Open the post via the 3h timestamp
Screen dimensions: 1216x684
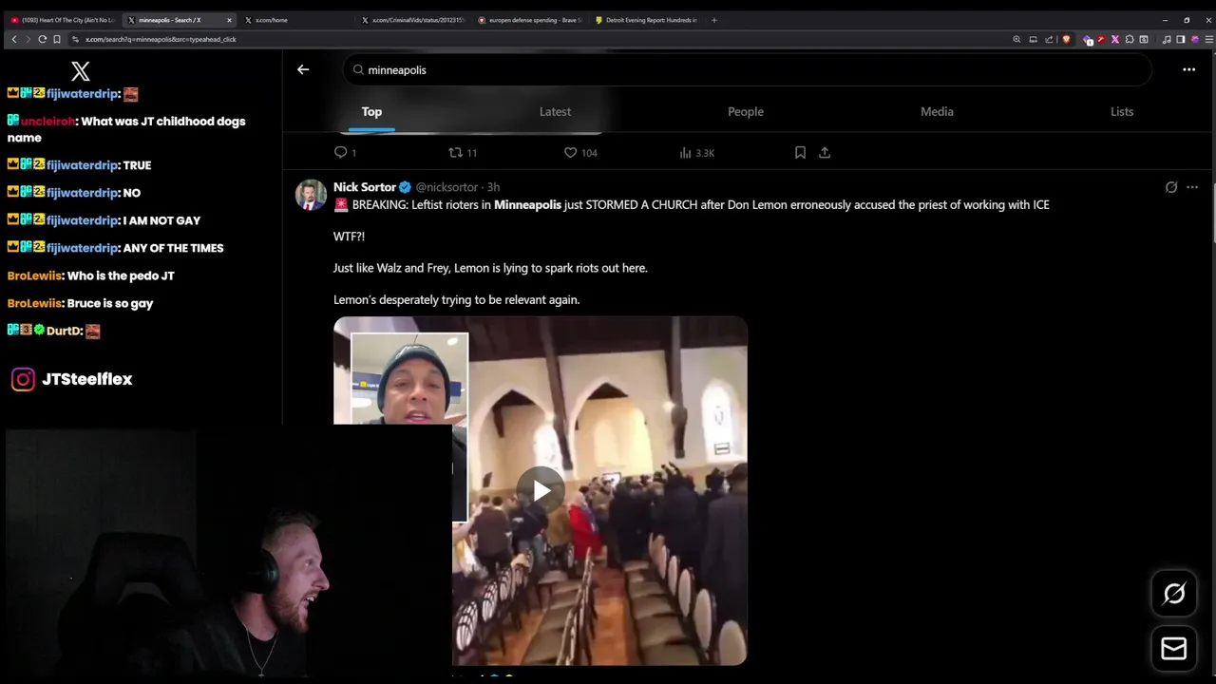coord(493,187)
